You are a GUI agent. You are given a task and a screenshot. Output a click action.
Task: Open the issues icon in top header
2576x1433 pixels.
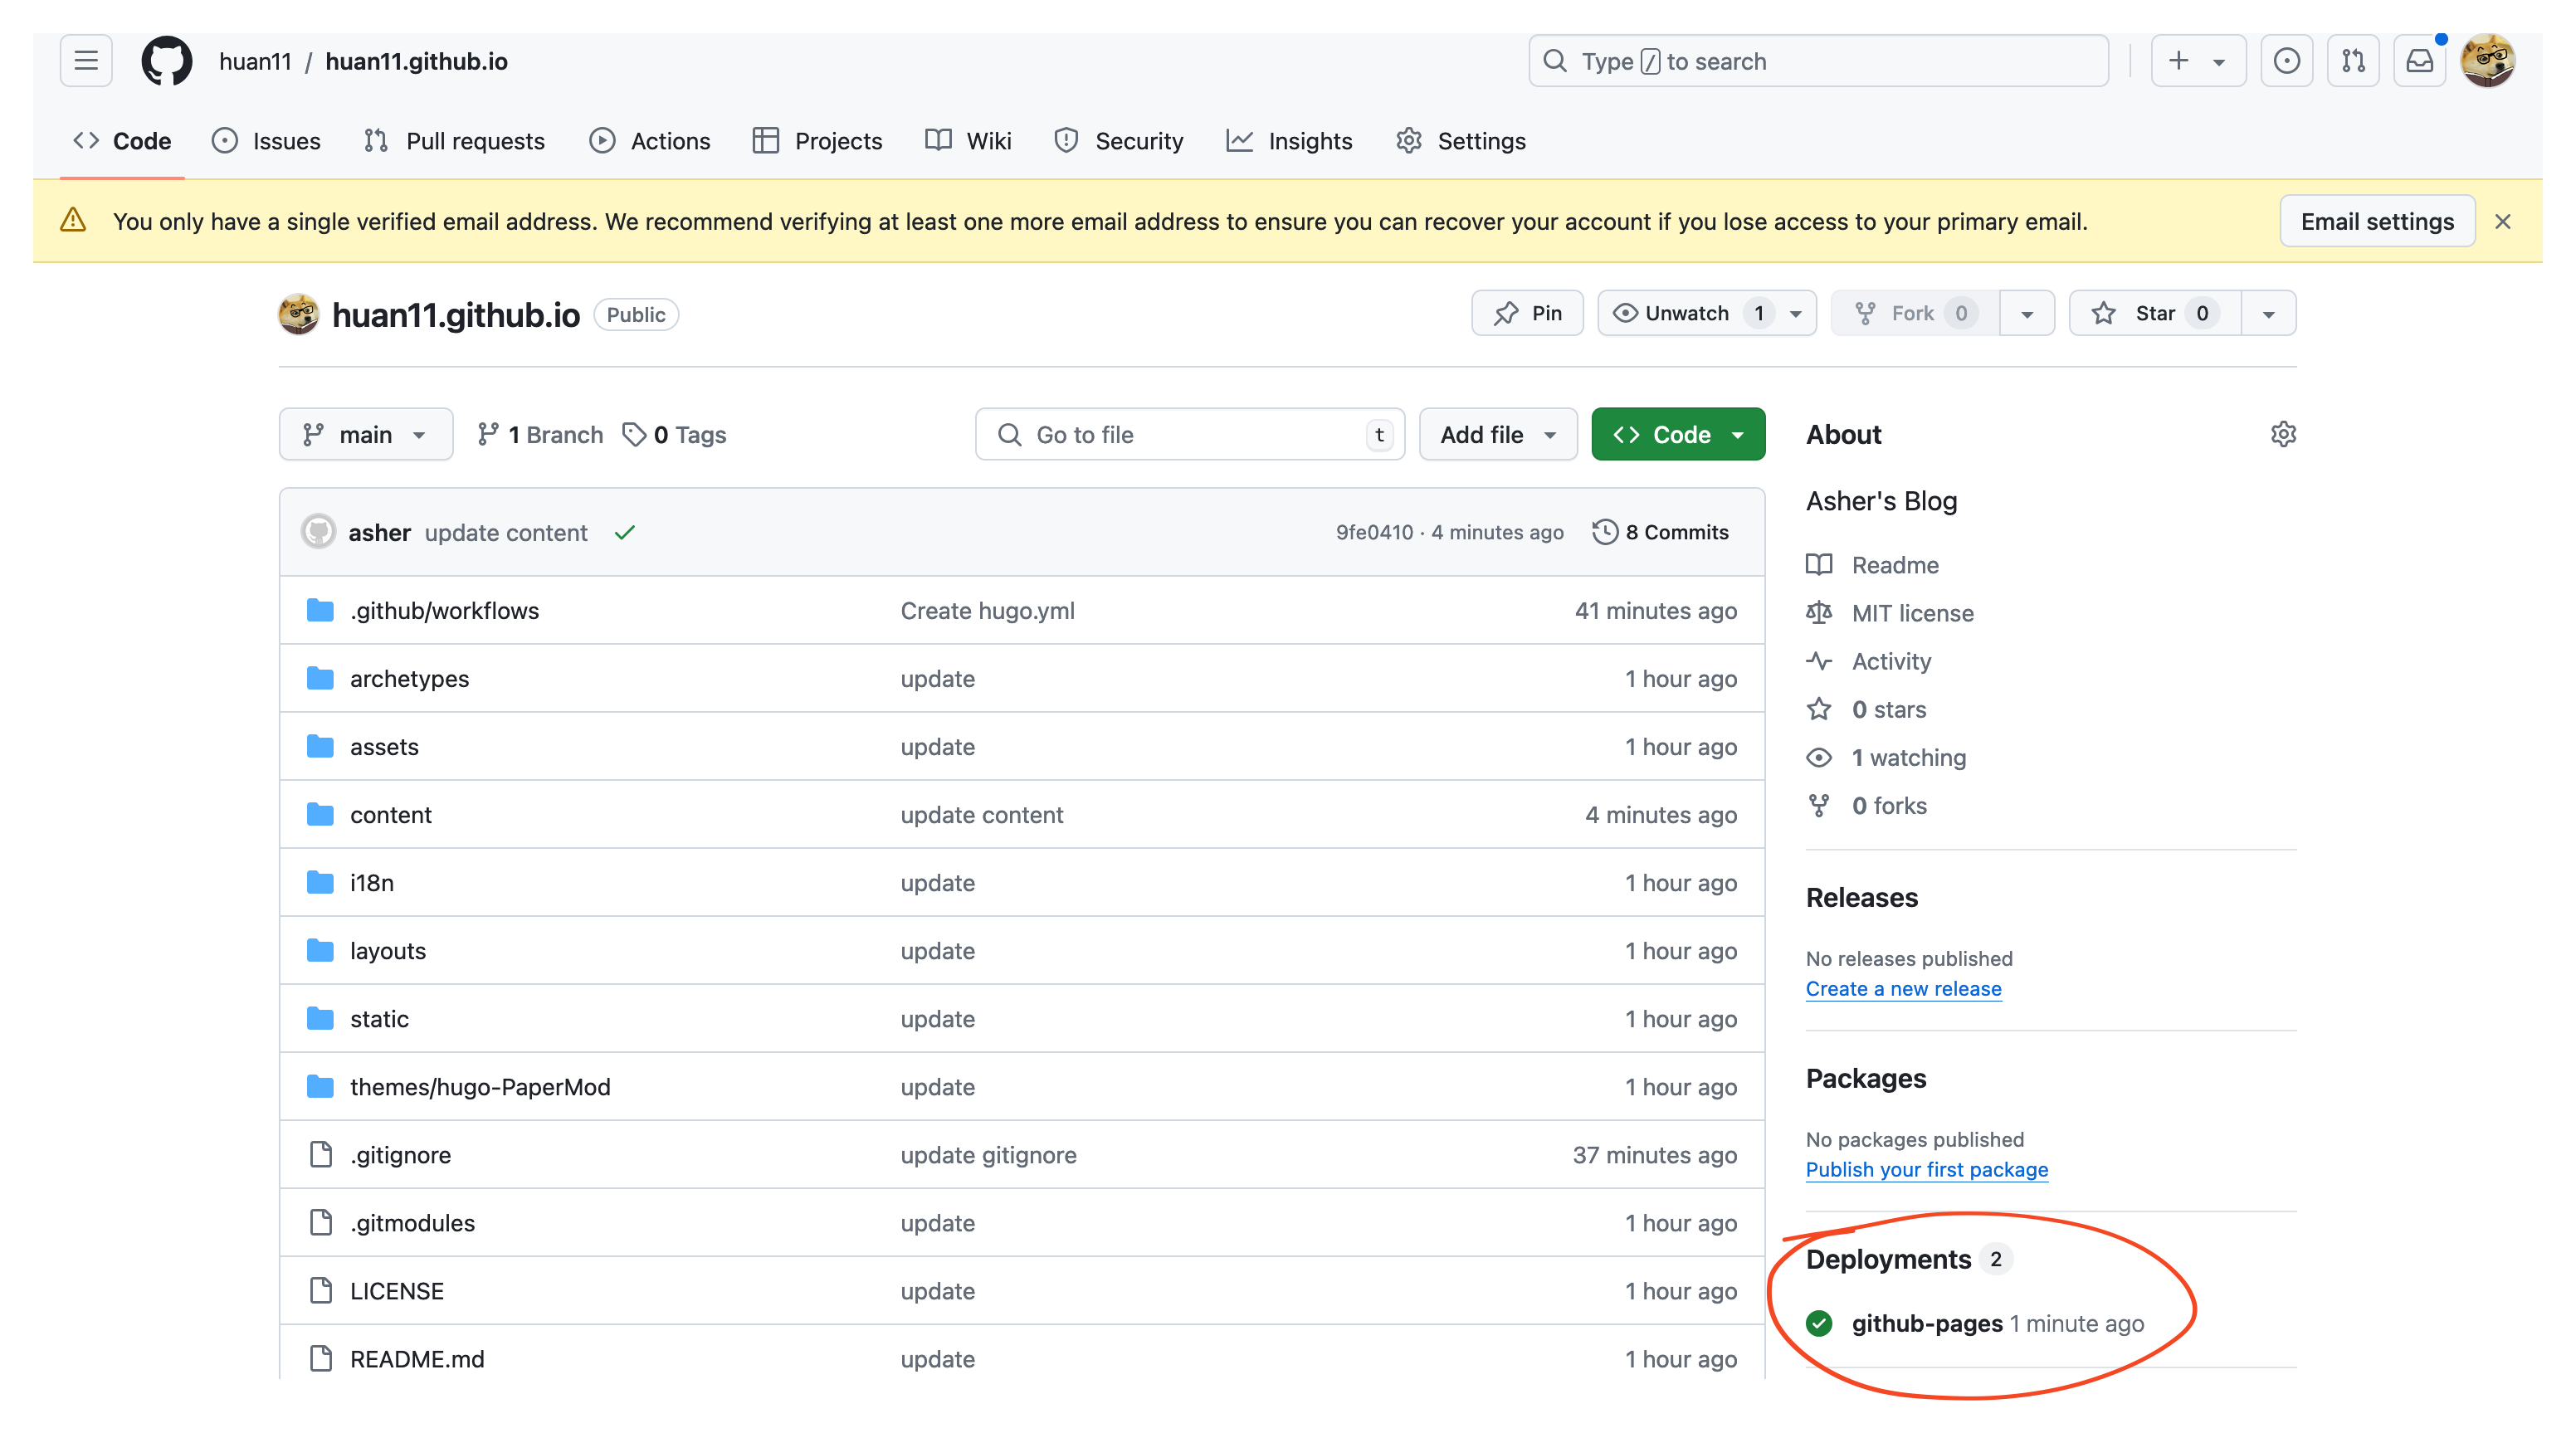coord(2286,61)
